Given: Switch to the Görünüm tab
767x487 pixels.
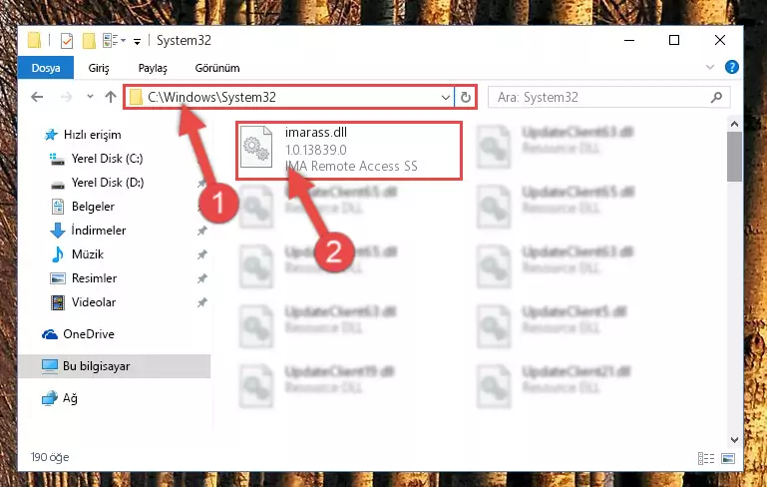Looking at the screenshot, I should point(217,68).
